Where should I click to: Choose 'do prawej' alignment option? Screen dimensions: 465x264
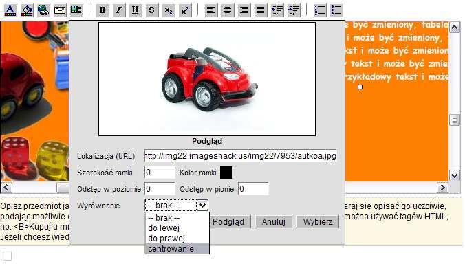pyautogui.click(x=177, y=239)
